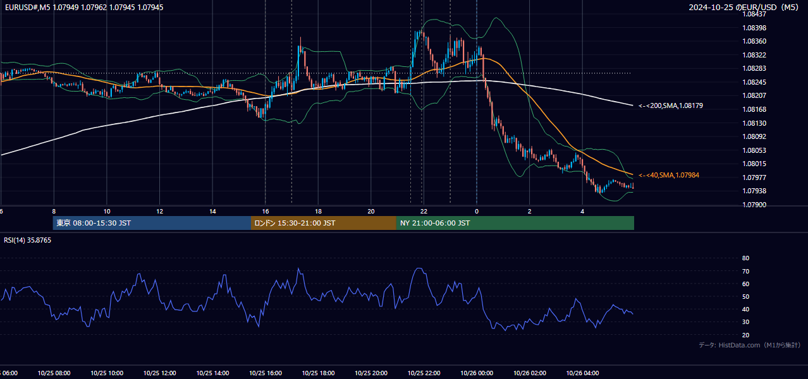The height and width of the screenshot is (379, 808).
Task: Click the 10/25 12:00 bottom date label
Action: 159,373
